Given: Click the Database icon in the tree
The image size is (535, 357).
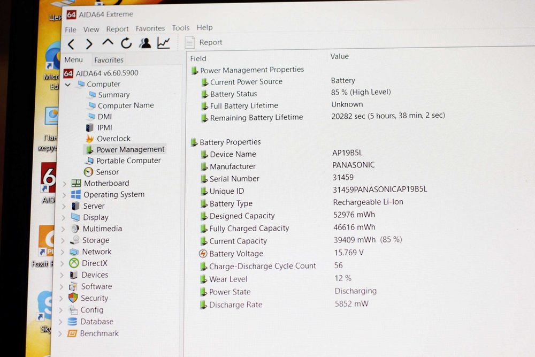Looking at the screenshot, I should point(72,322).
